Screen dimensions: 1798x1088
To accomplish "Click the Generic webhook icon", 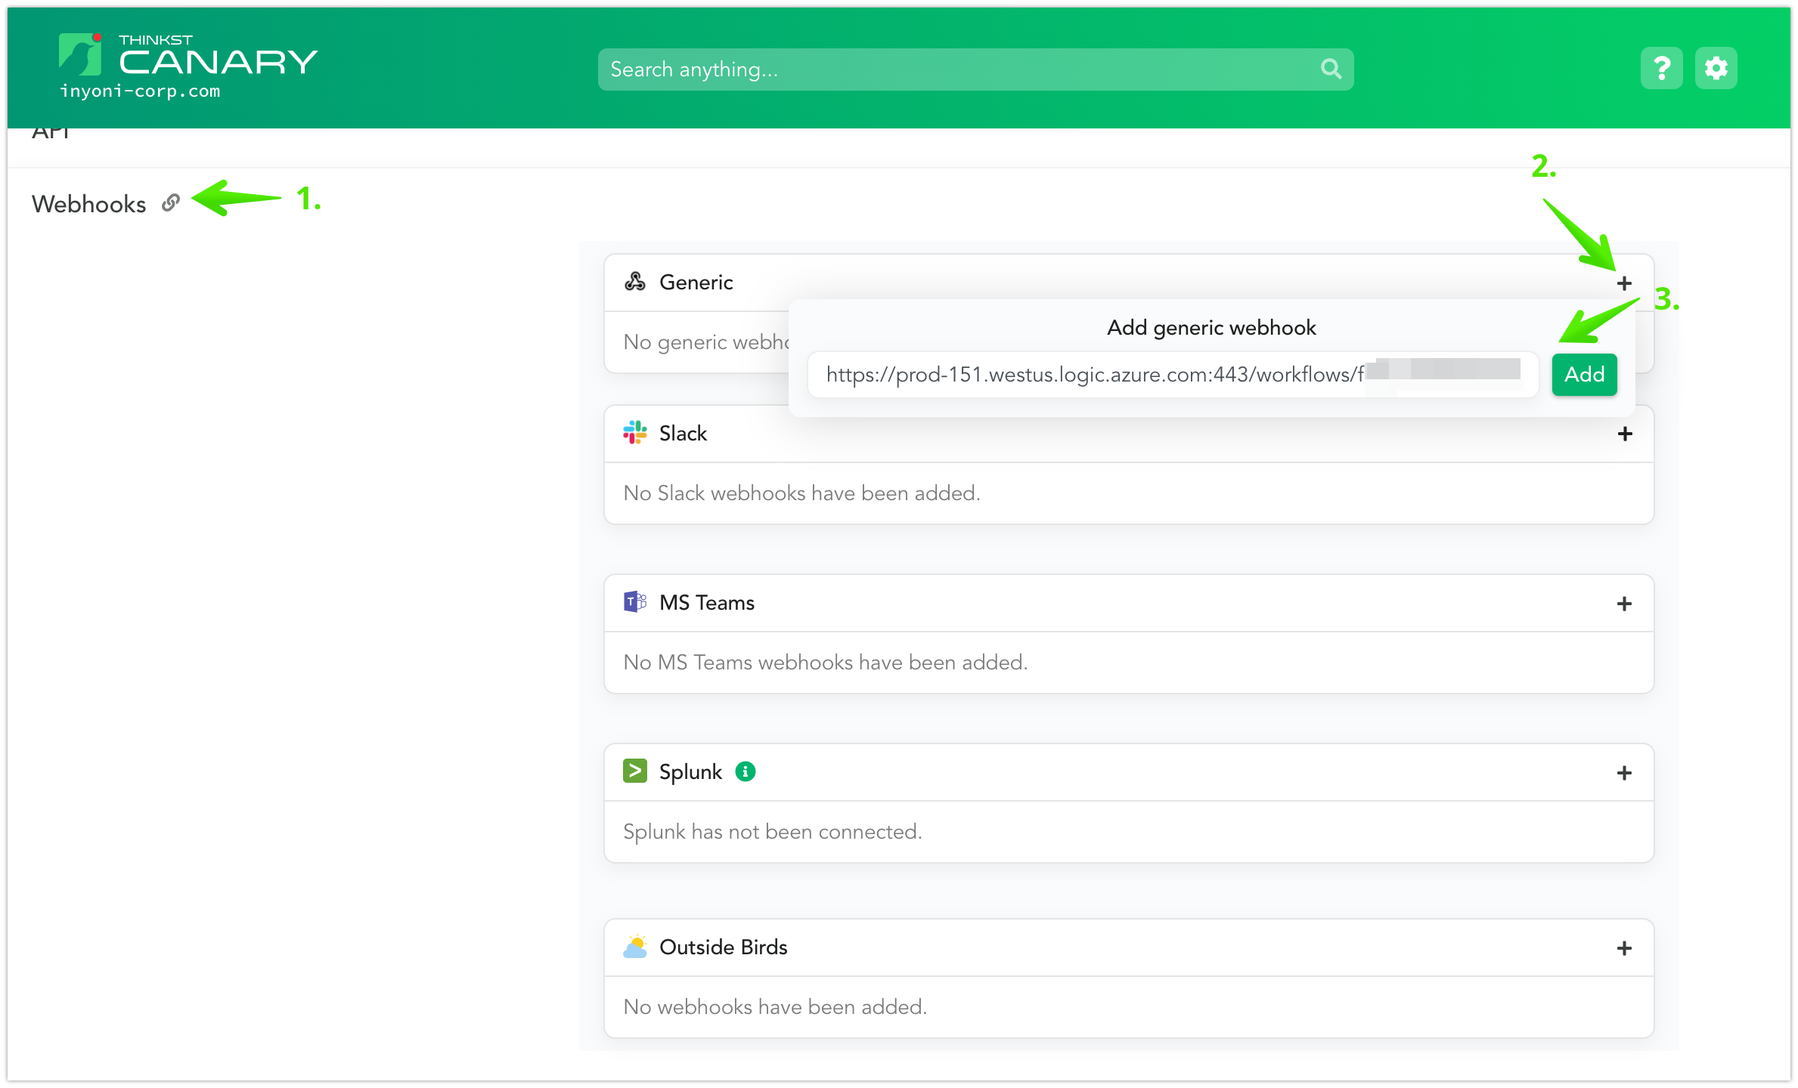I will tap(634, 282).
